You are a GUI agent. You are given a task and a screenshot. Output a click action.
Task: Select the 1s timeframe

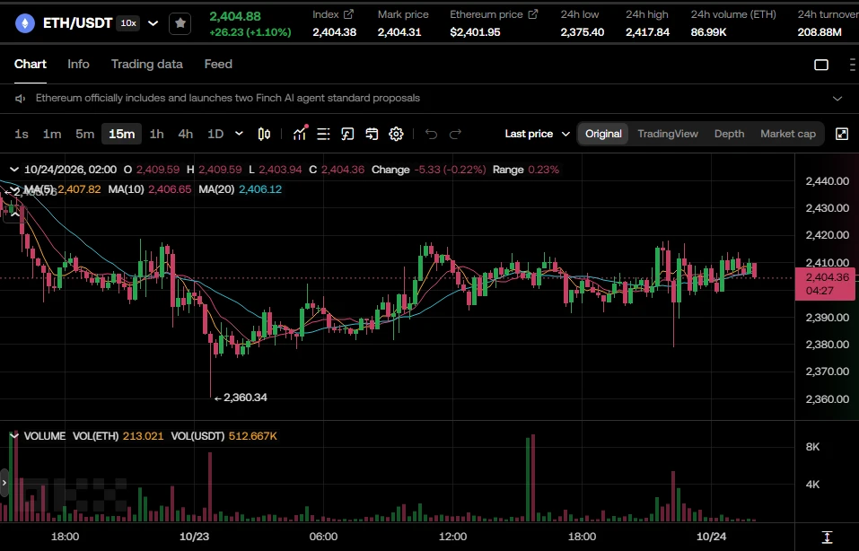coord(22,135)
